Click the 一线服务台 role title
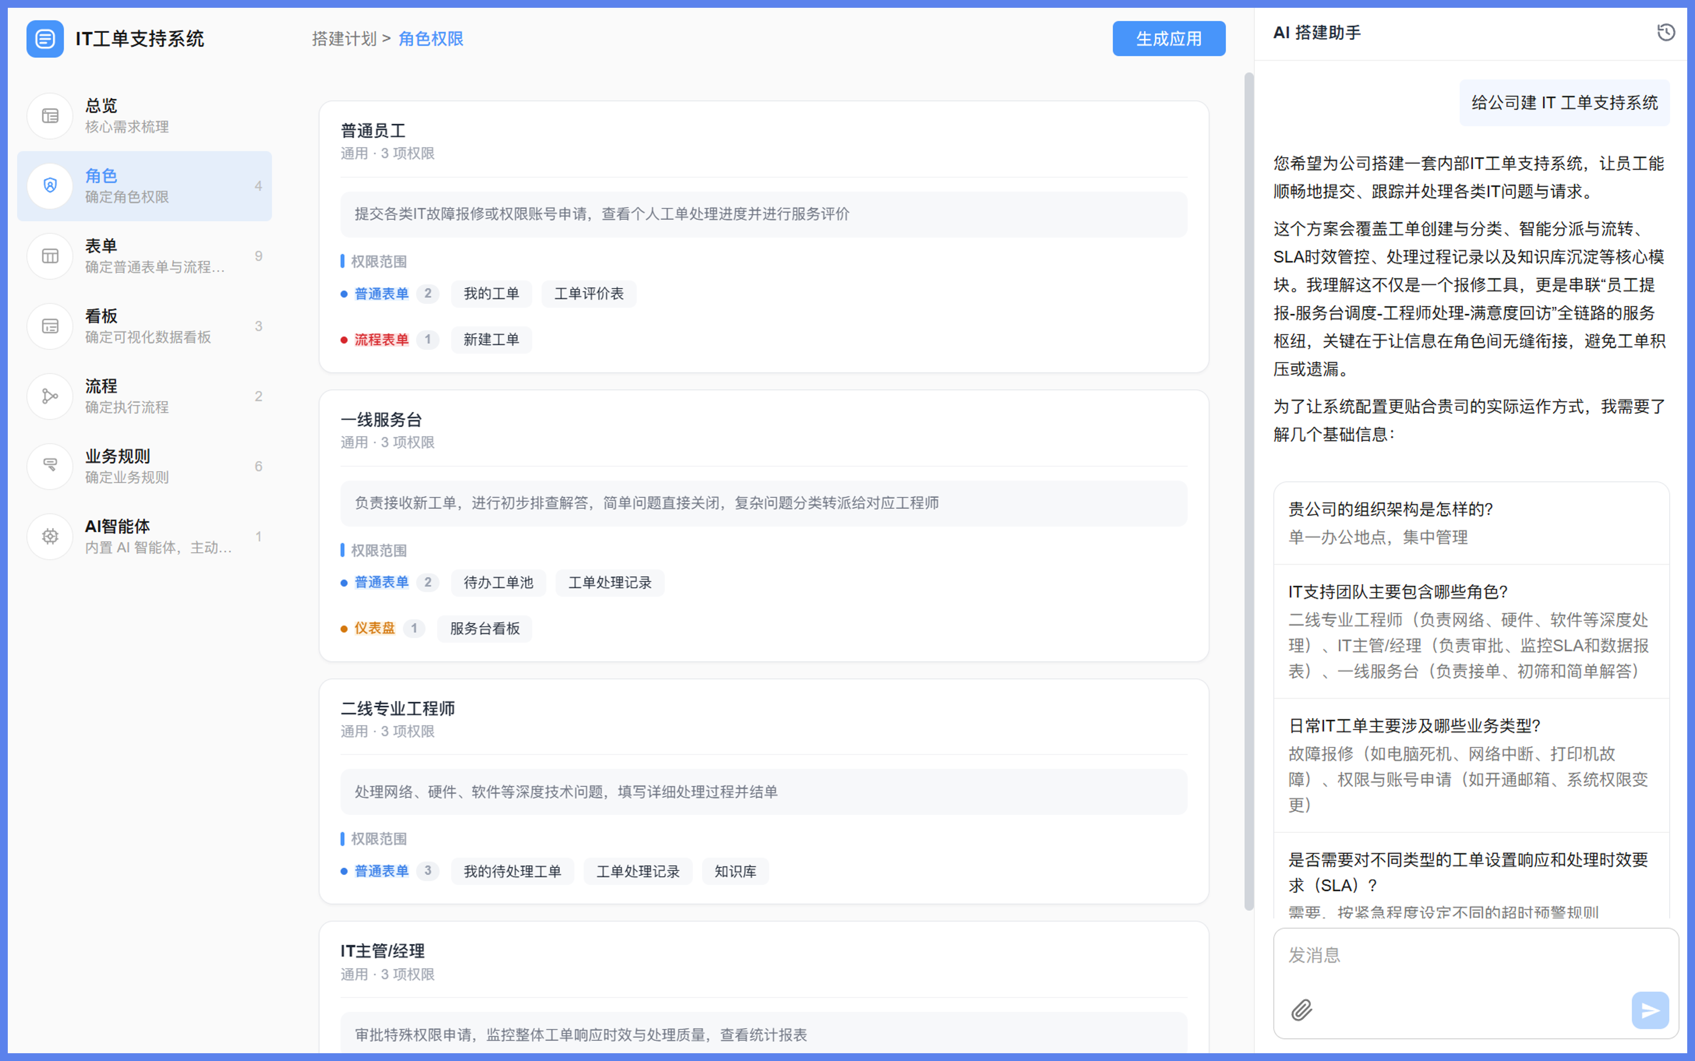 [381, 419]
